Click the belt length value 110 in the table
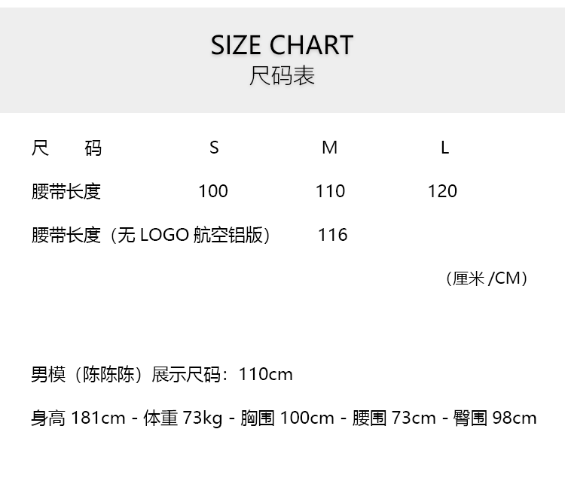This screenshot has width=565, height=496. point(330,191)
